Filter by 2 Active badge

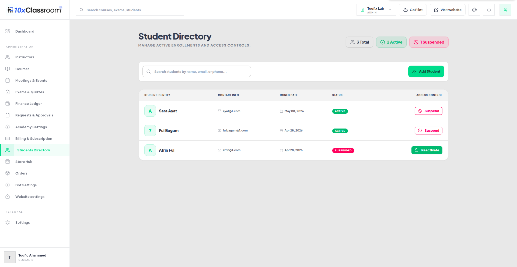pyautogui.click(x=391, y=42)
